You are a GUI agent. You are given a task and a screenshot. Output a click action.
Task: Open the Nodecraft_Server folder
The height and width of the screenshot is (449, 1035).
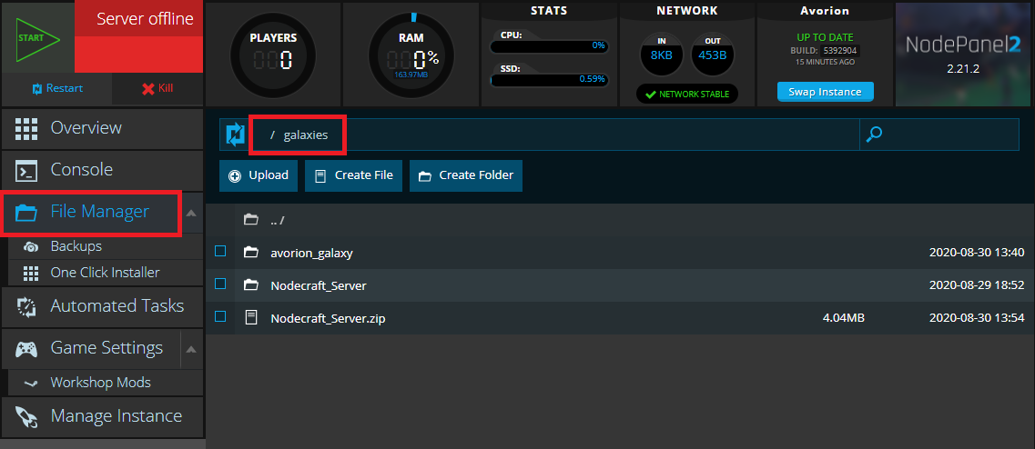point(319,286)
